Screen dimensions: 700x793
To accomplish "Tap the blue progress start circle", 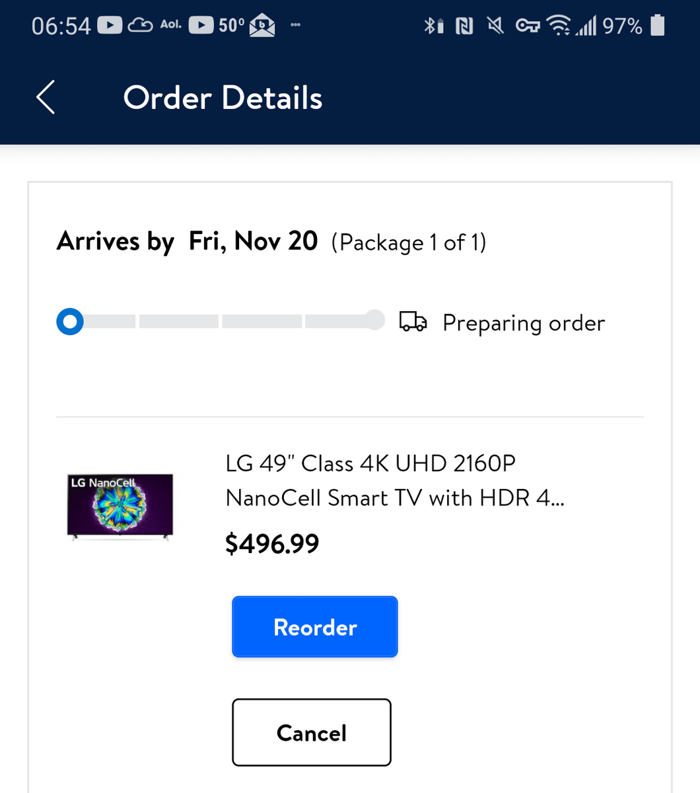I will (70, 322).
